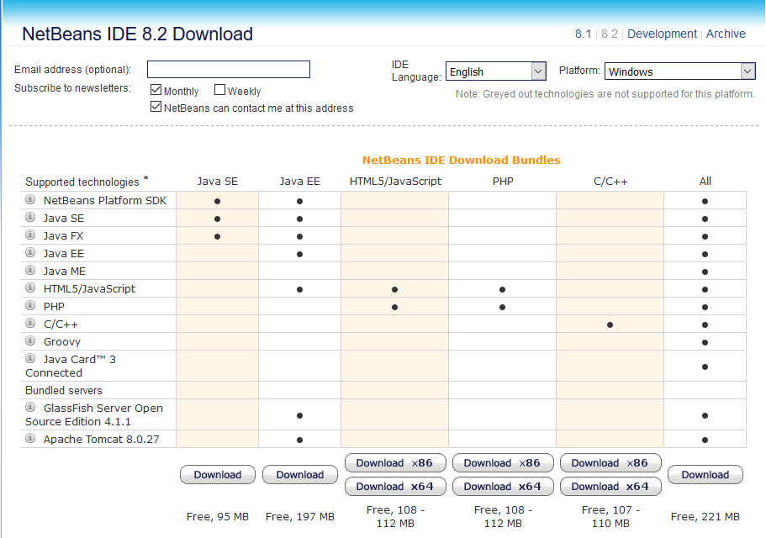Download the x64 C/C++ bundle
Viewport: 766px width, 538px height.
pos(610,487)
